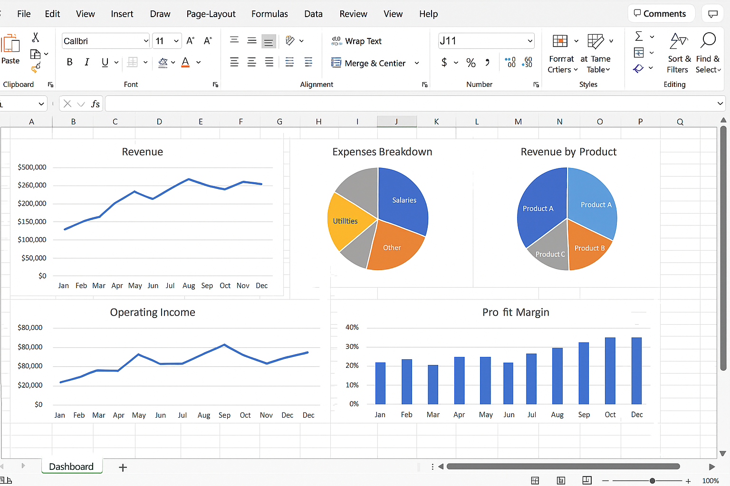Open the font size 11 dropdown

tap(176, 41)
